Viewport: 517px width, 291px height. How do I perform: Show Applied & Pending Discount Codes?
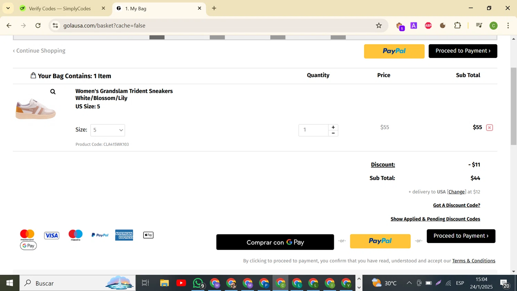pyautogui.click(x=435, y=219)
